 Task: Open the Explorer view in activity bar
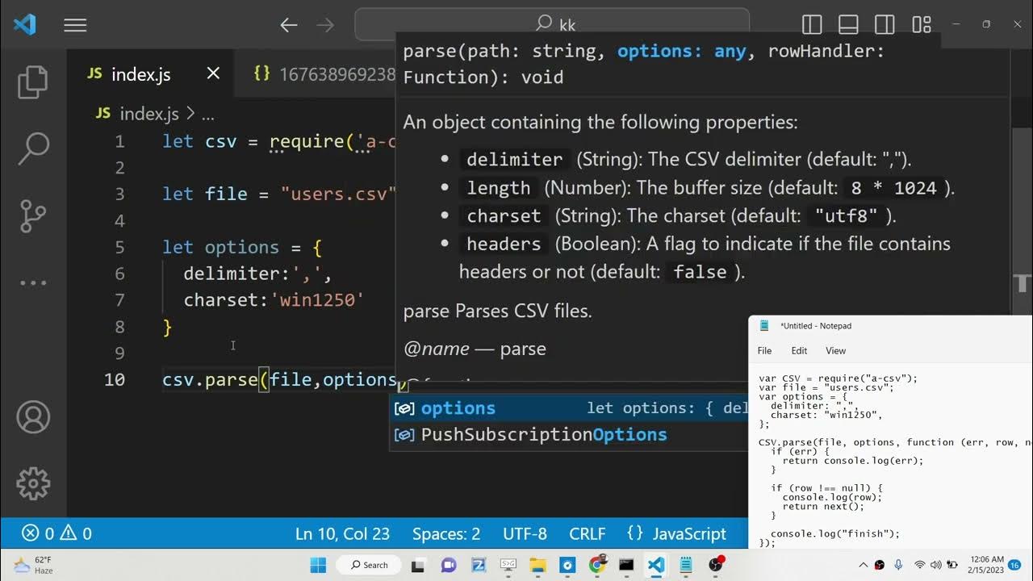[33, 82]
